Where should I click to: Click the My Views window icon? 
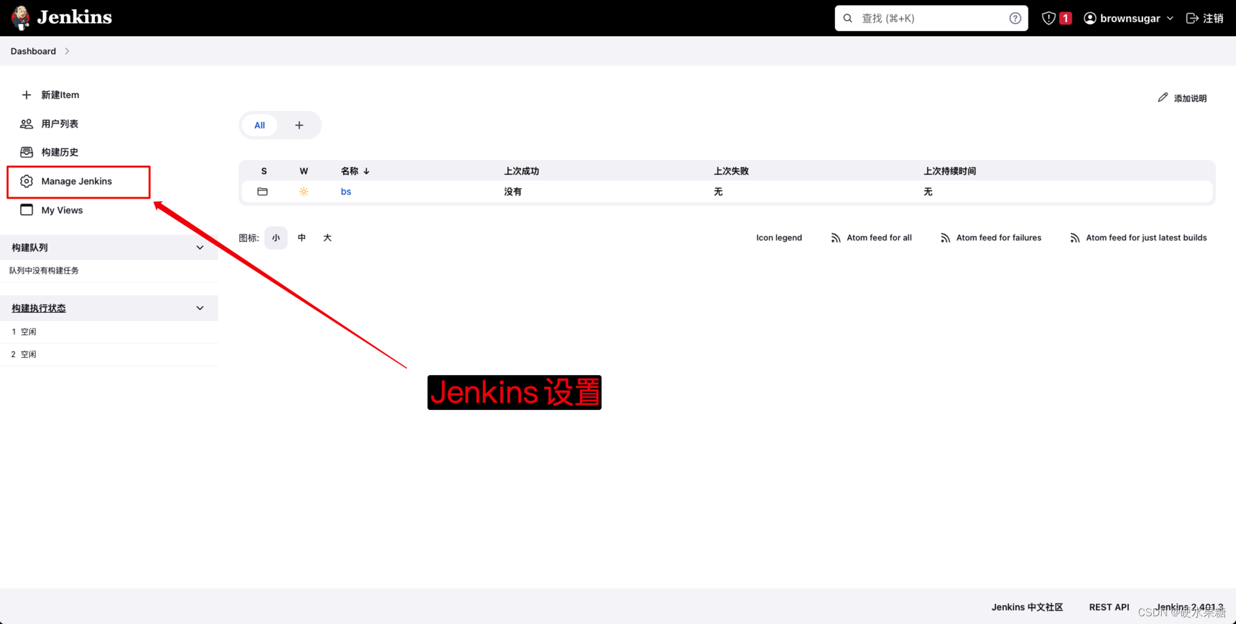click(x=26, y=210)
